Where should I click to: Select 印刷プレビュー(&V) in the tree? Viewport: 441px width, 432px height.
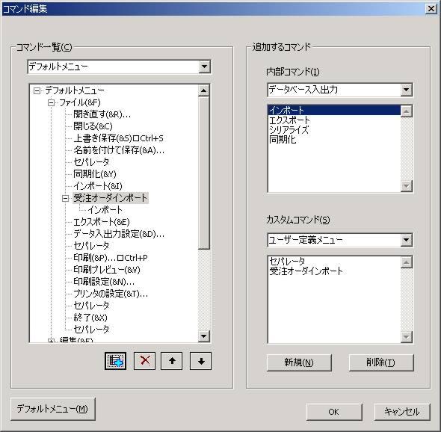pyautogui.click(x=107, y=270)
